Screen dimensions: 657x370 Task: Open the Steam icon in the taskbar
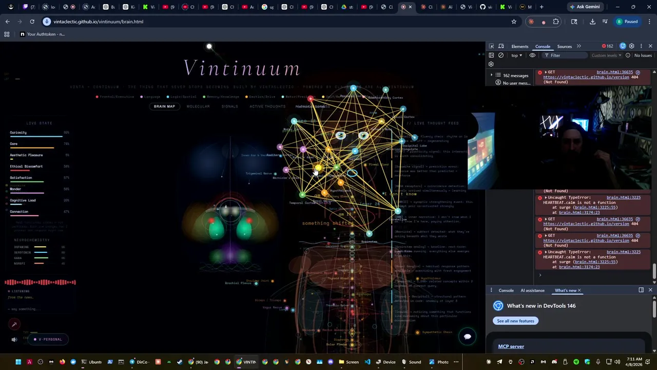pyautogui.click(x=180, y=362)
